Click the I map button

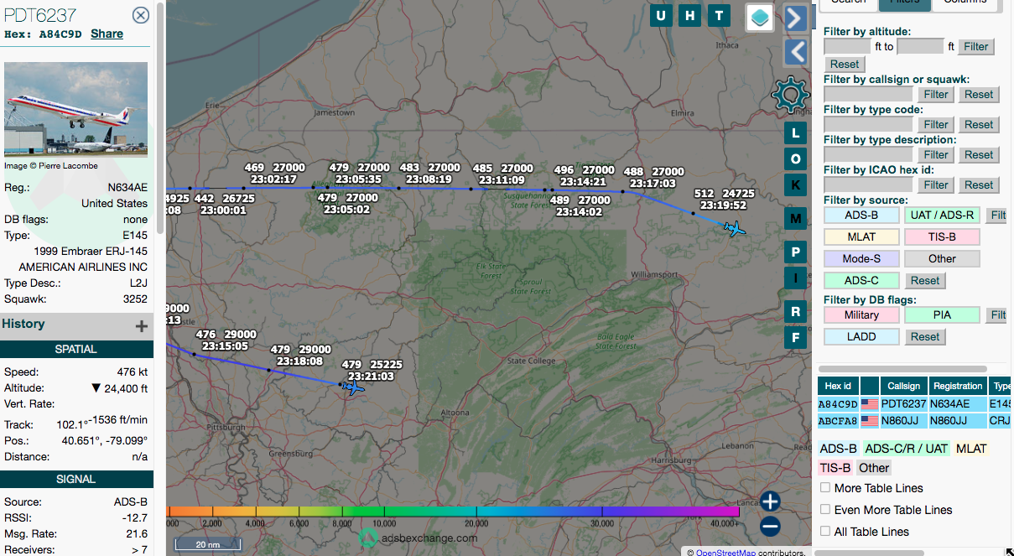[796, 278]
